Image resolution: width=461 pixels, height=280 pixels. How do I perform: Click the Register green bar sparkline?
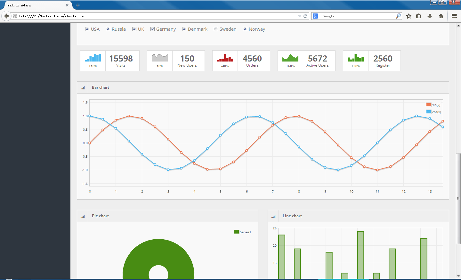pyautogui.click(x=356, y=58)
